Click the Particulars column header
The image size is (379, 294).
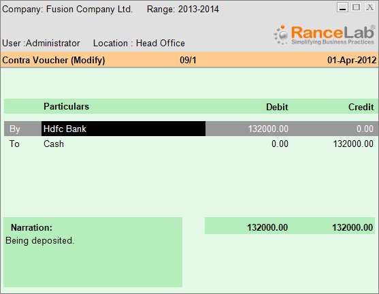tap(66, 106)
